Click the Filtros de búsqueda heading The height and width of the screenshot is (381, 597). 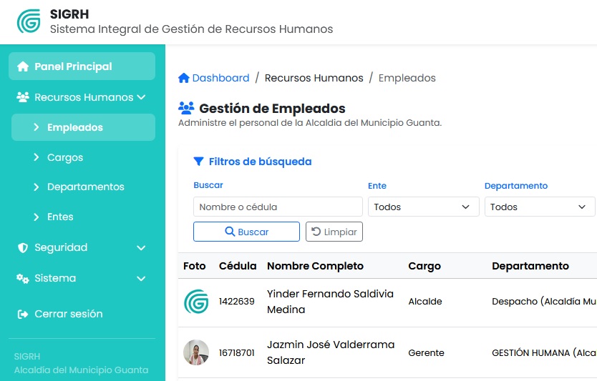click(x=260, y=162)
